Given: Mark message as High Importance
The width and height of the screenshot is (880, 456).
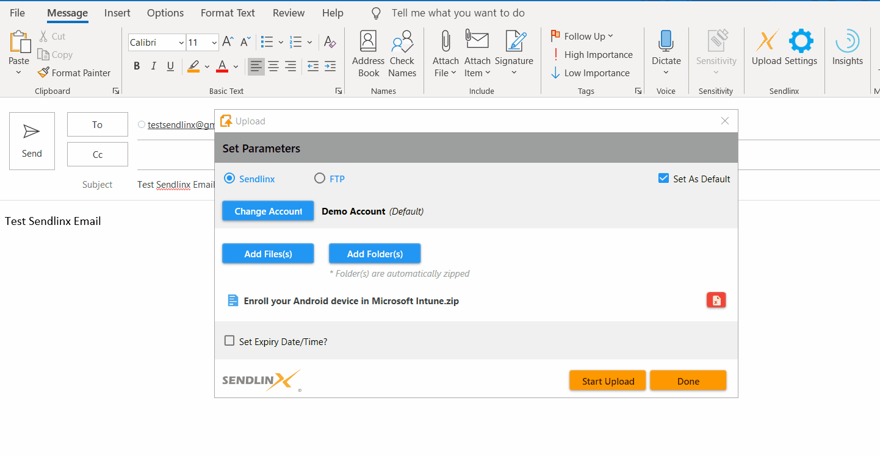Looking at the screenshot, I should (592, 54).
